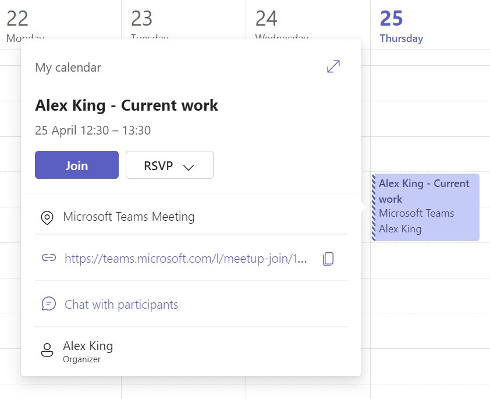
Task: Click the popup title Alex King - Current work
Action: [126, 105]
